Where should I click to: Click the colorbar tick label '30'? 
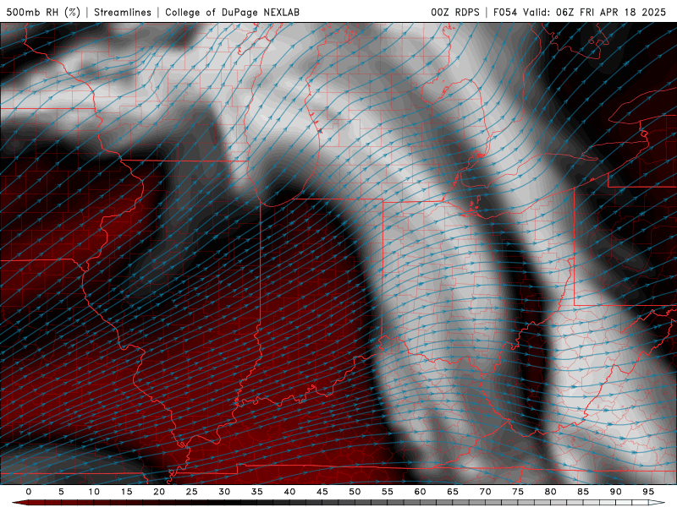click(224, 492)
